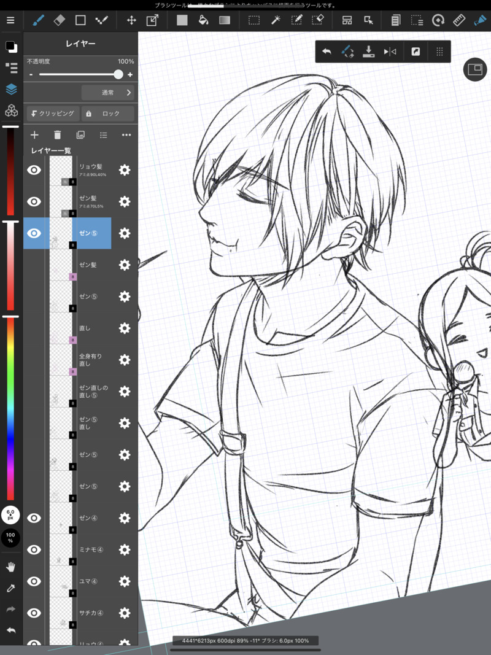Open settings gear for ミナモ④ layer
This screenshot has height=655, width=491.
(x=125, y=550)
